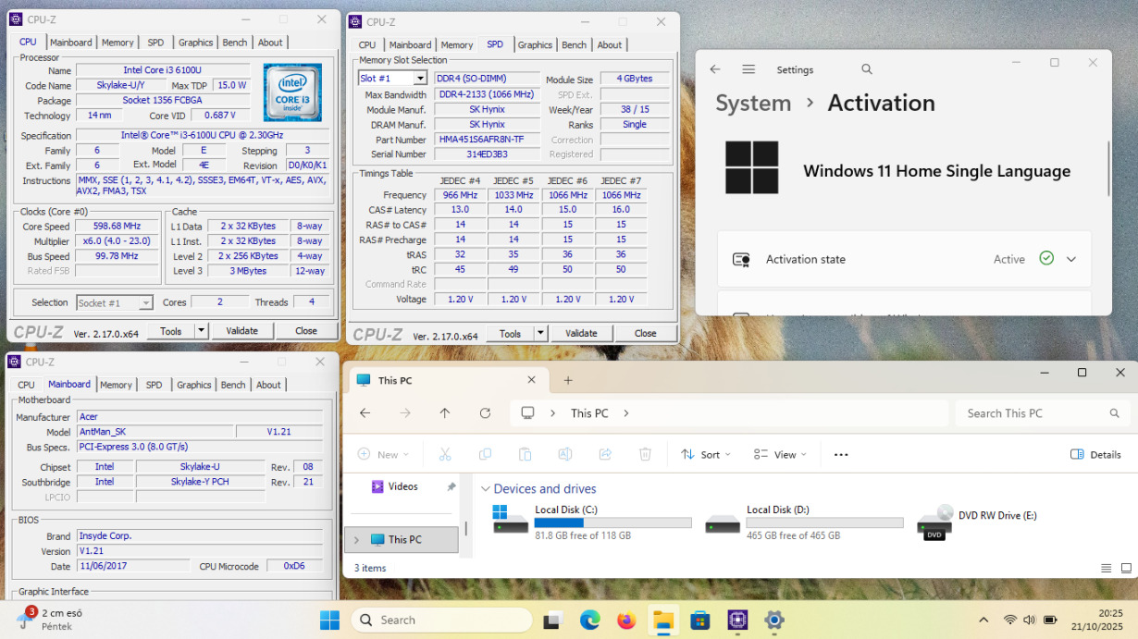
Task: Switch to the Graphics tab in SPD window
Action: (x=535, y=44)
